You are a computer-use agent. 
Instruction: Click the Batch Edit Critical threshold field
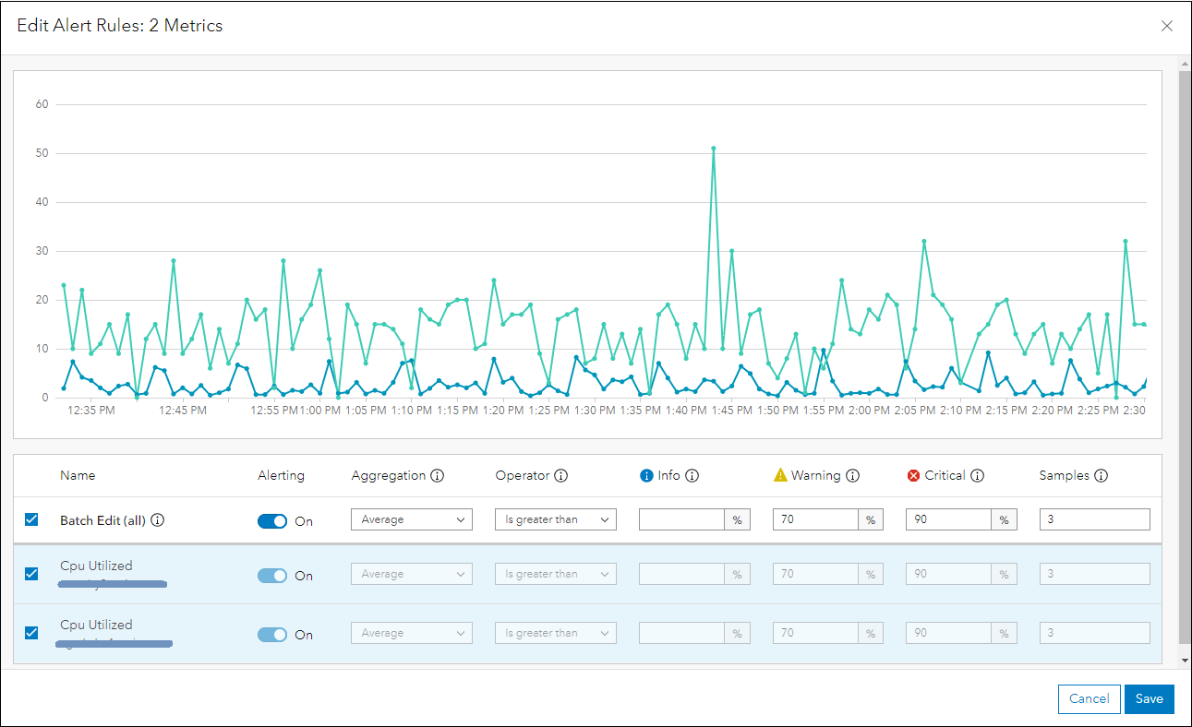tap(948, 519)
